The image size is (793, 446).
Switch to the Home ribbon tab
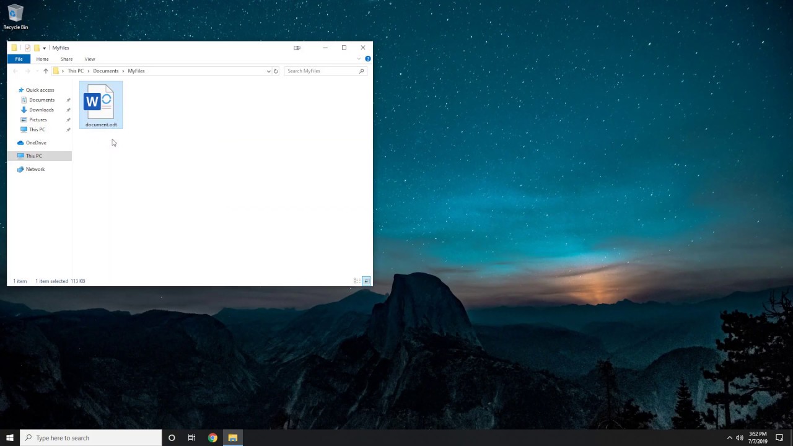point(42,59)
